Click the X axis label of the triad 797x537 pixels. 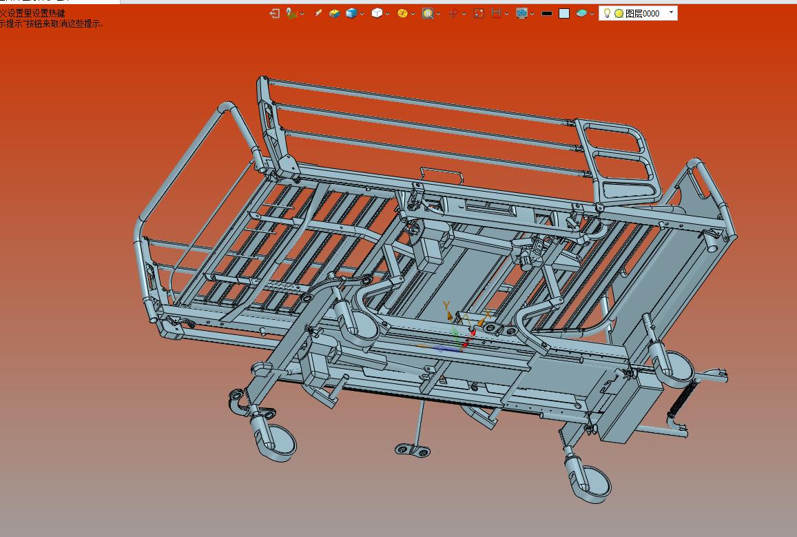(488, 313)
